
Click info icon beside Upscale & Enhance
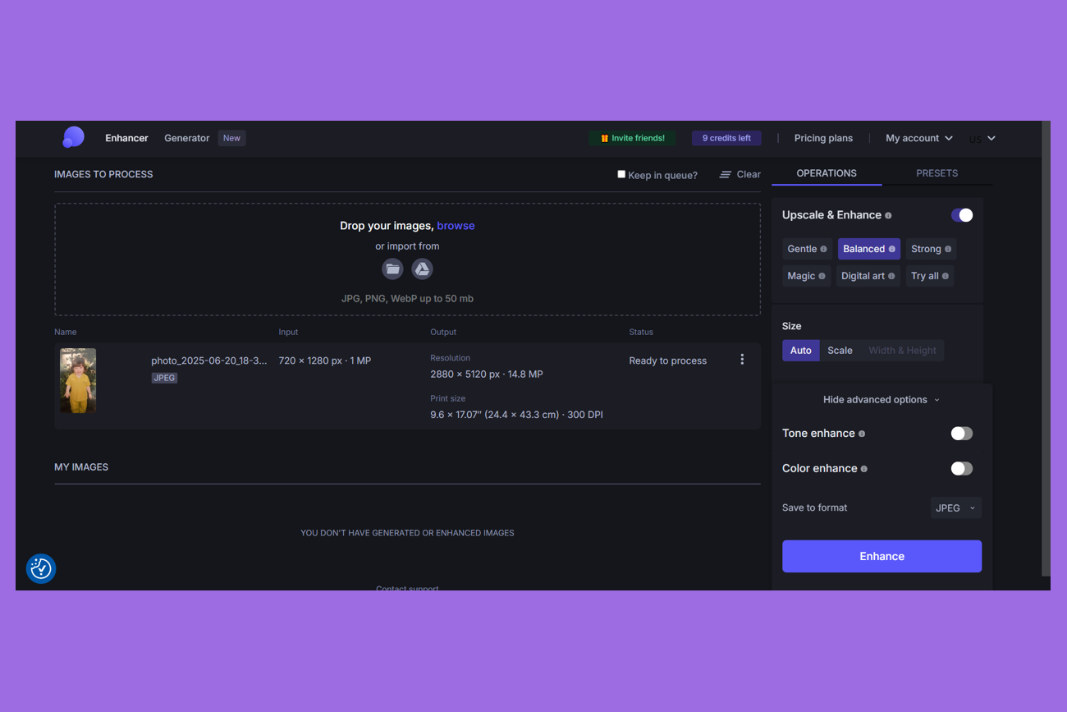(888, 215)
